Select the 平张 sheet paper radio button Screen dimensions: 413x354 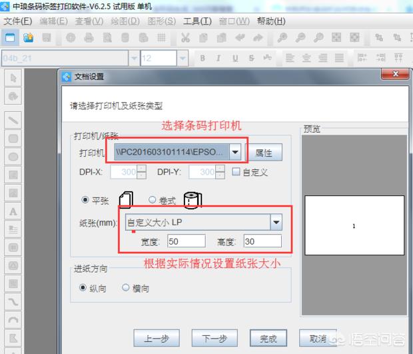[85, 200]
